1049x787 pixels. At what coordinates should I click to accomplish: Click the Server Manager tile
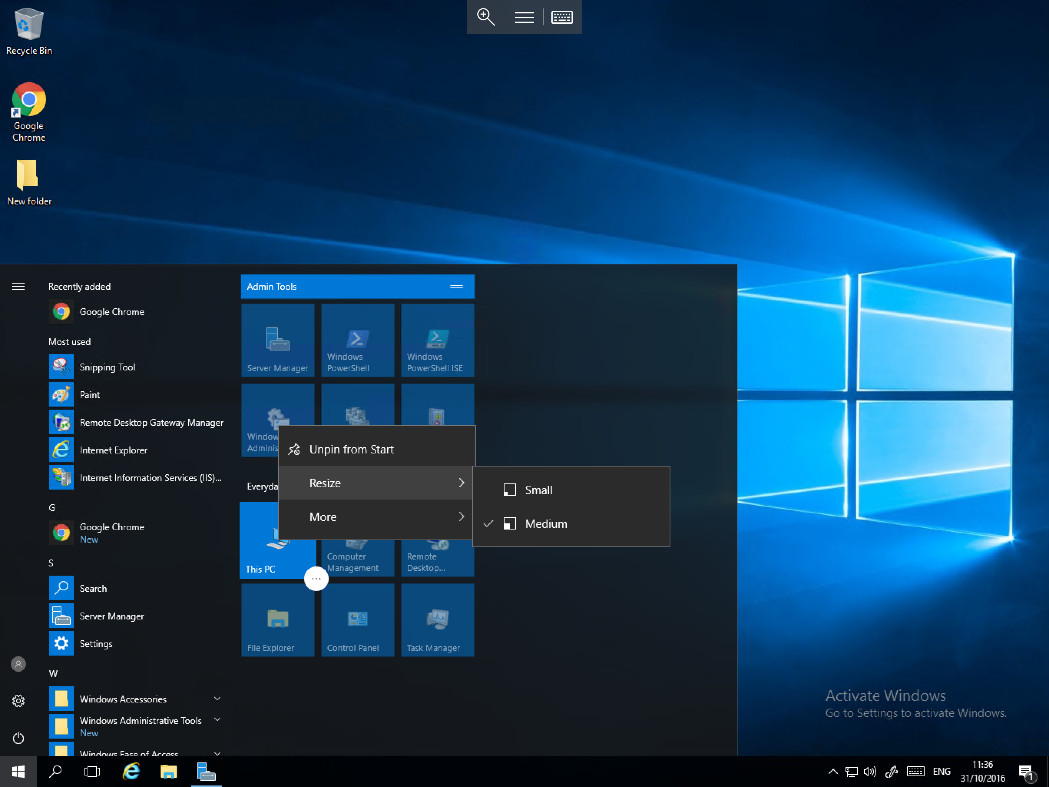[278, 340]
